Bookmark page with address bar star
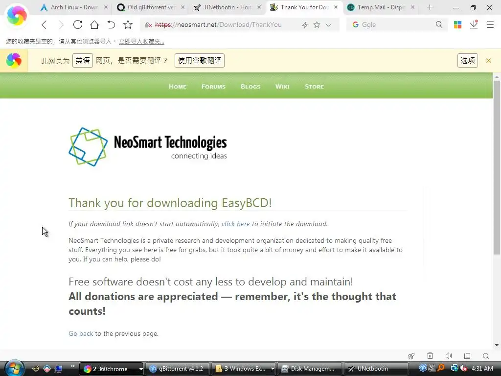 (x=317, y=24)
